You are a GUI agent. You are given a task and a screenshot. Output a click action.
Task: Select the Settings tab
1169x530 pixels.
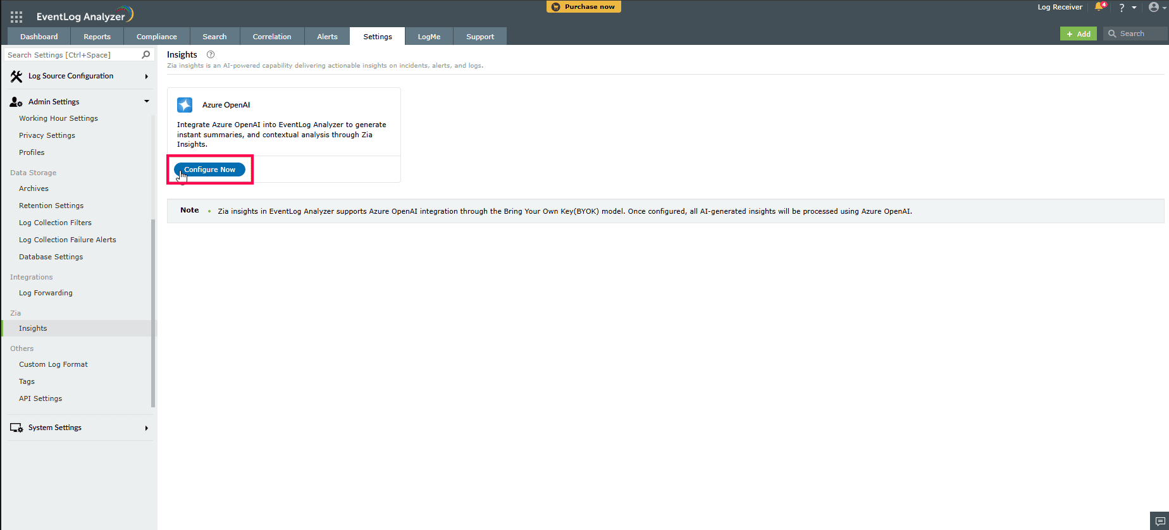tap(378, 36)
